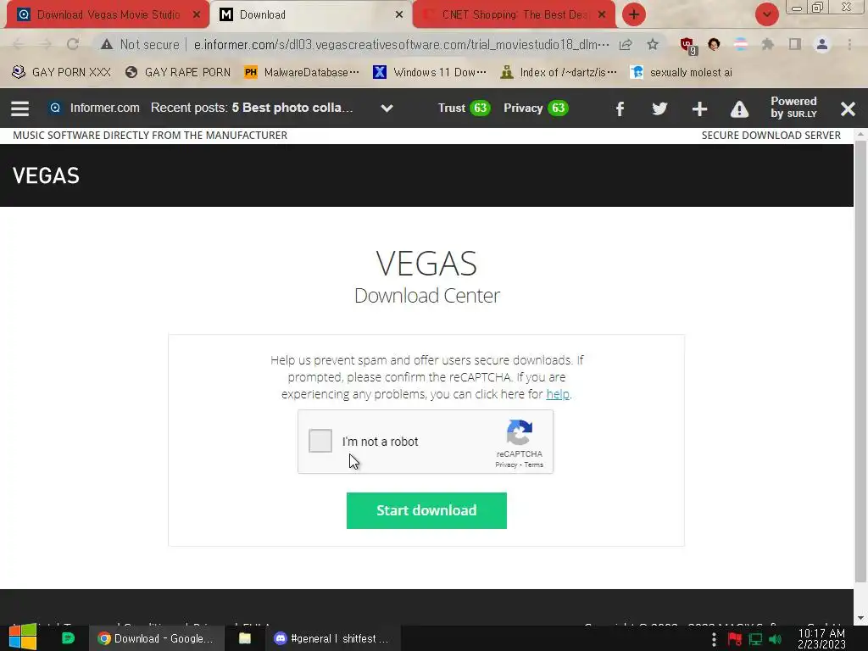Click the face avatar extension icon

tap(714, 44)
